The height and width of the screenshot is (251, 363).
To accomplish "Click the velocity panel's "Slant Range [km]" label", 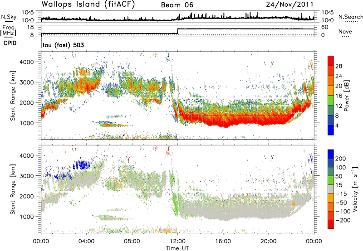I will [x=13, y=189].
